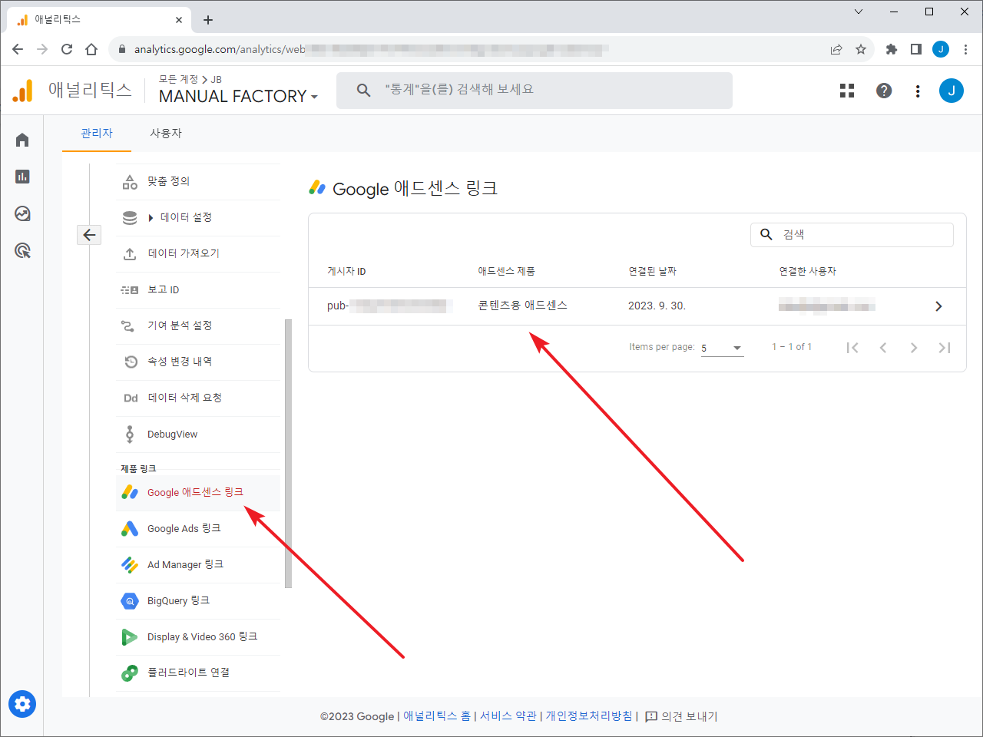Go back in Chrome browser history
Image resolution: width=983 pixels, height=737 pixels.
[x=18, y=49]
